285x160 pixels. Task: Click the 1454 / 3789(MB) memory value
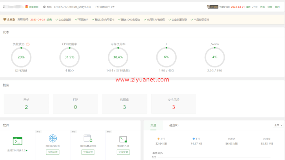coord(118,71)
